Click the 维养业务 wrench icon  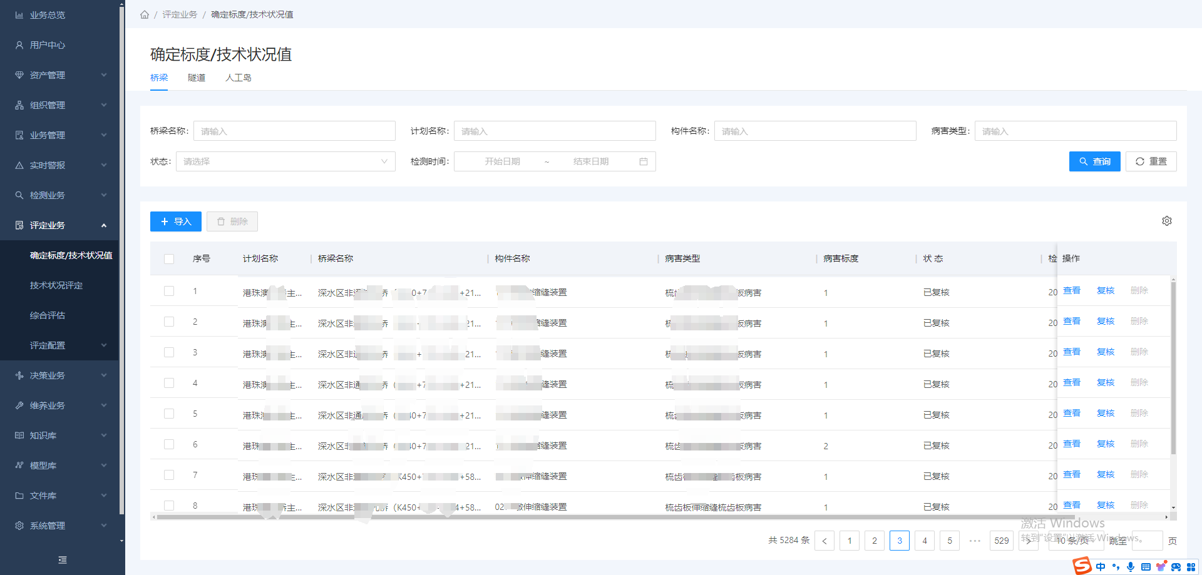pyautogui.click(x=19, y=405)
